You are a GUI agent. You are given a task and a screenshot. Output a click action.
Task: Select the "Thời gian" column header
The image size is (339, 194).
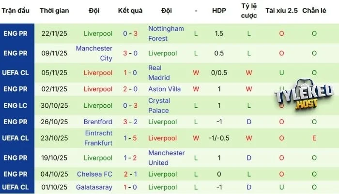54,10
